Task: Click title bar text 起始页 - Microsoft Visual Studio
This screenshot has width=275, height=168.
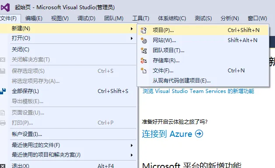Action: pos(64,7)
